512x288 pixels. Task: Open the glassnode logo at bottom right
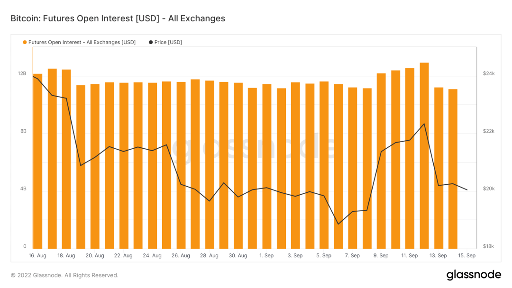tap(473, 275)
